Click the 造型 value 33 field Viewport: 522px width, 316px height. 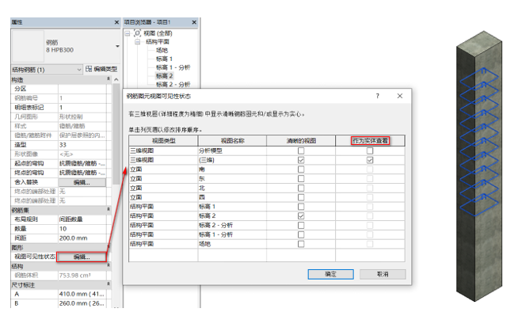point(82,144)
